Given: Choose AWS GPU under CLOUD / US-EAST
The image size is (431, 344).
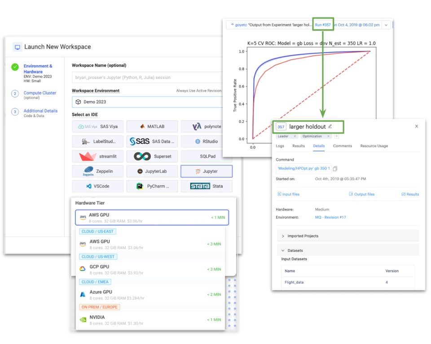Looking at the screenshot, I should point(150,244).
